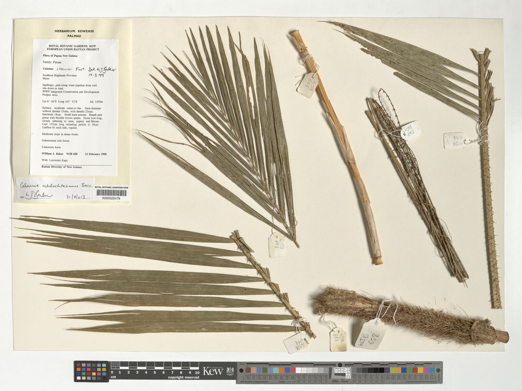The width and height of the screenshot is (522, 391).
Task: Click the small color checker grid at bottom left
Action: (x=91, y=371)
